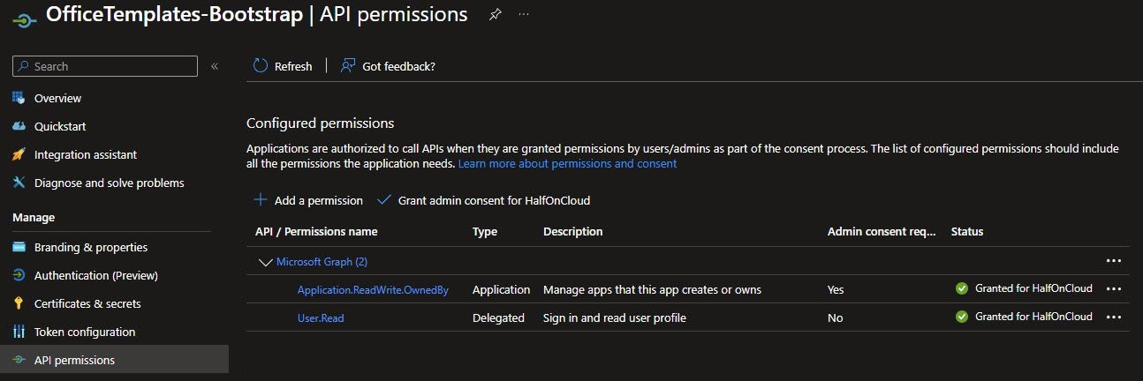Open the User.Read permission link
This screenshot has width=1143, height=381.
(321, 317)
